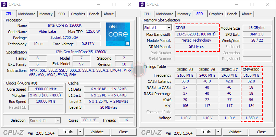Click the Close button in left CPU-Z window
Image resolution: width=276 pixels, height=137 pixels.
tap(123, 132)
